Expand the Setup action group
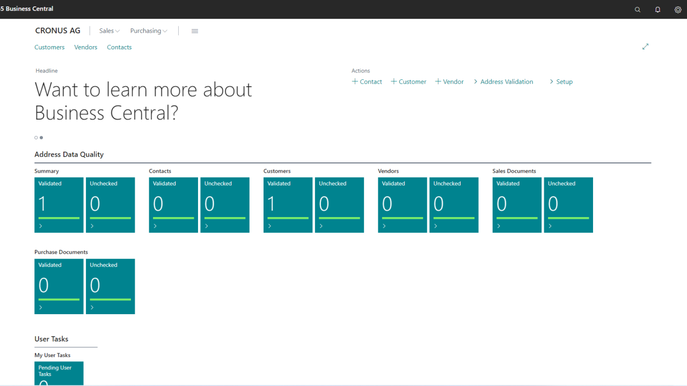Viewport: 687px width, 386px height. (x=561, y=81)
